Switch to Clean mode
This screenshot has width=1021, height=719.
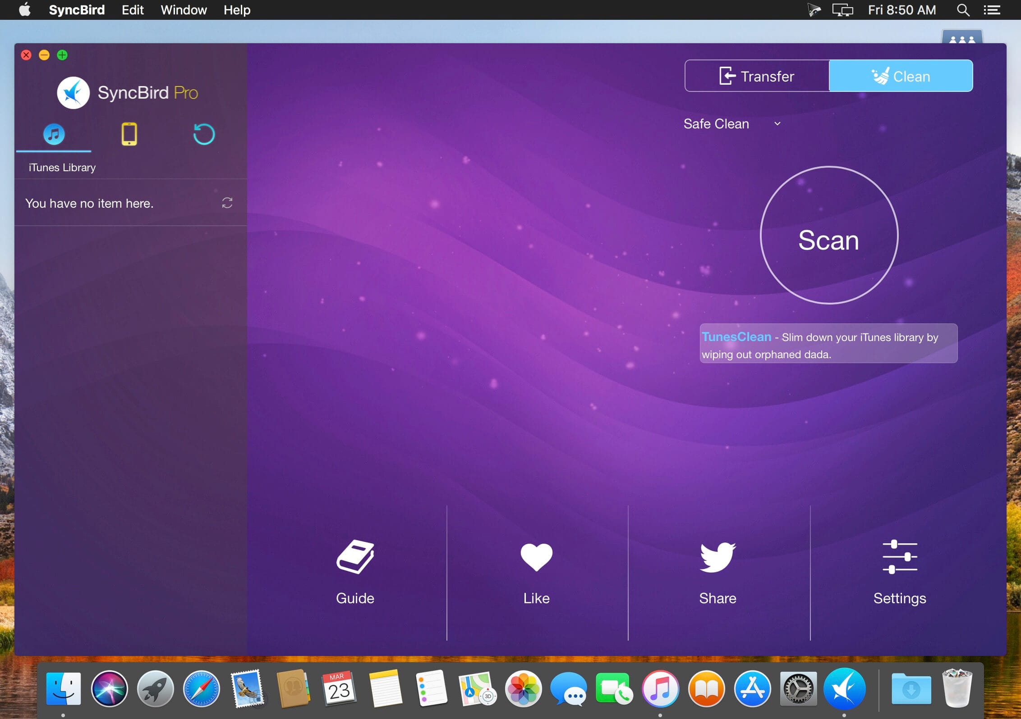(901, 76)
